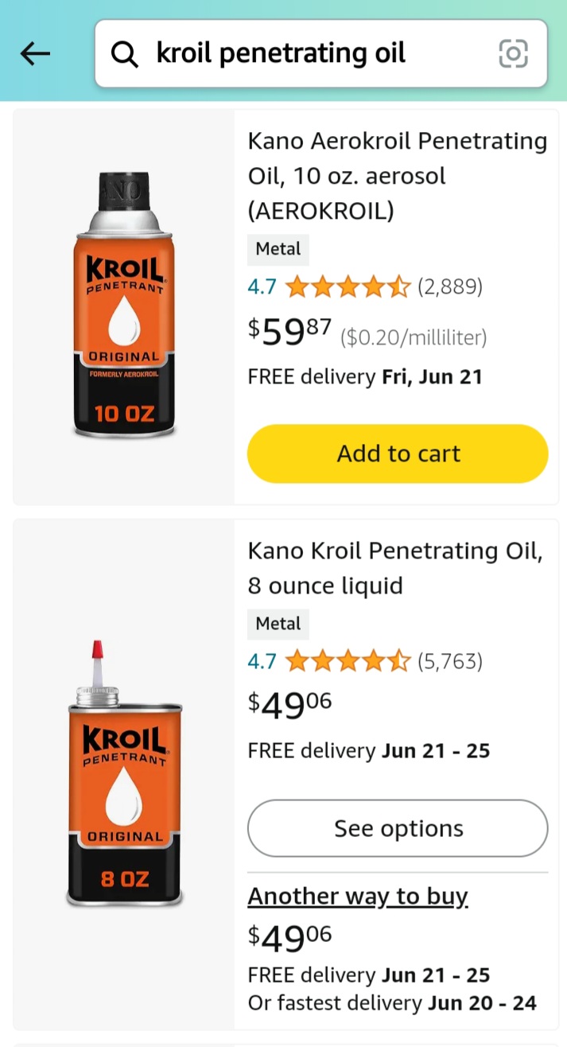Open the camera visual search icon
567x1047 pixels.
(x=513, y=53)
